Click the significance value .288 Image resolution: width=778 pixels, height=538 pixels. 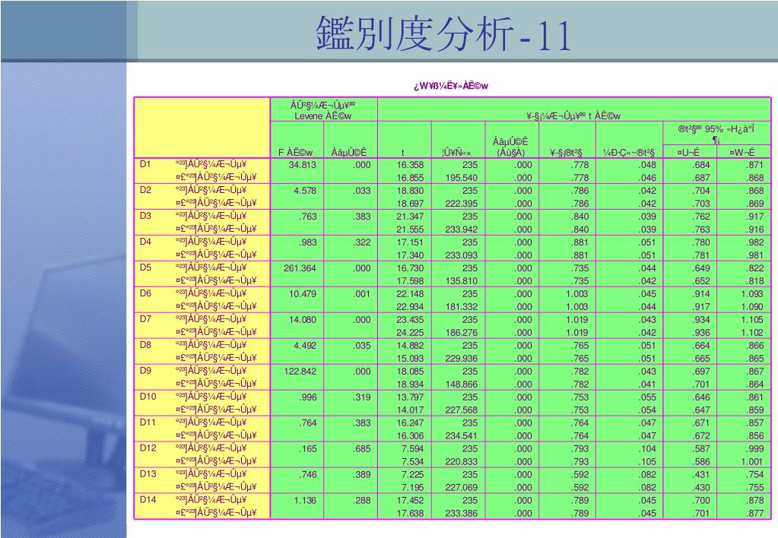[362, 500]
